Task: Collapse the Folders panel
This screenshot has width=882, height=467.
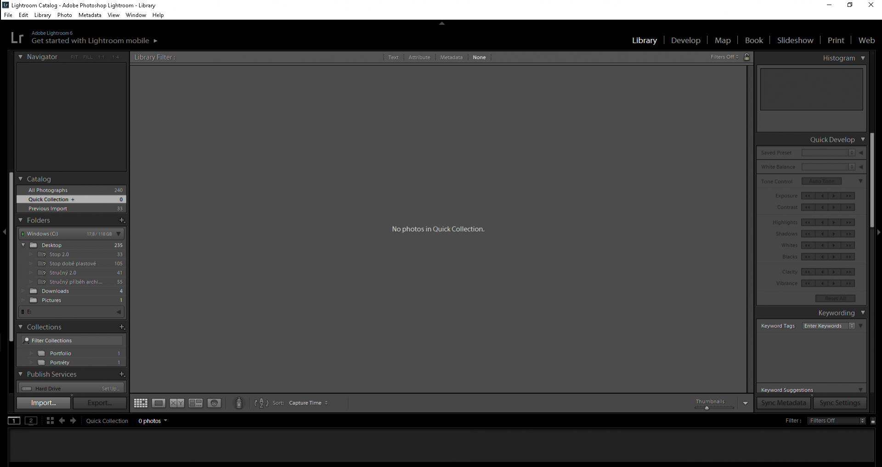Action: click(x=21, y=220)
